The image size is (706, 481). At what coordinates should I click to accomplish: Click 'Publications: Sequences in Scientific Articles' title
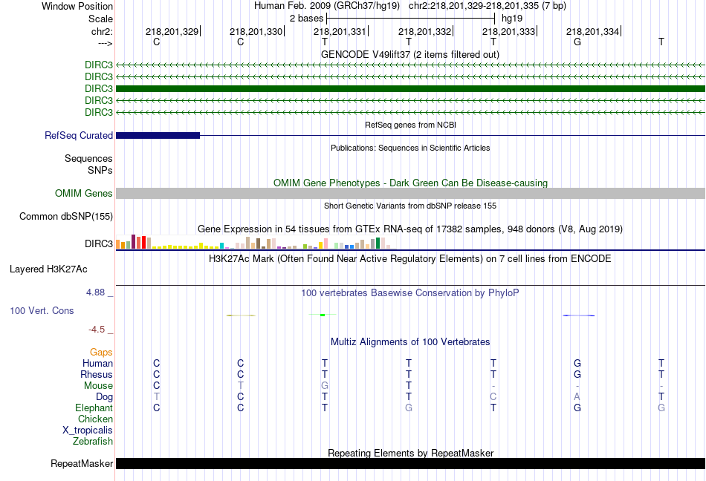410,148
